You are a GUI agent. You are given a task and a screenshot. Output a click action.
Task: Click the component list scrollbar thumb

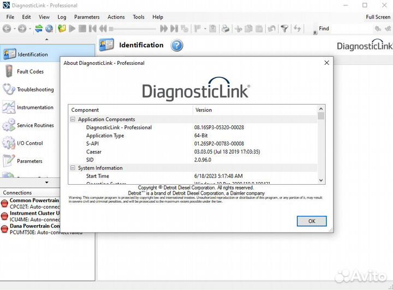tap(321, 116)
